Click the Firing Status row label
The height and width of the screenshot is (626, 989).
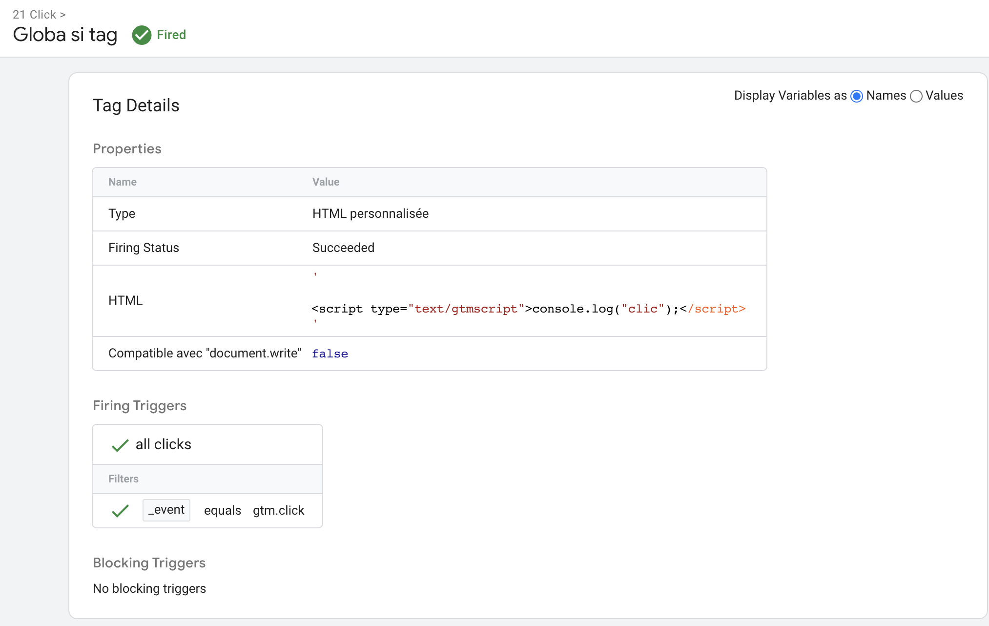click(x=144, y=248)
